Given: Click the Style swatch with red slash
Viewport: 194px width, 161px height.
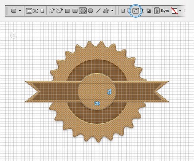Looking at the screenshot, I should tap(175, 11).
